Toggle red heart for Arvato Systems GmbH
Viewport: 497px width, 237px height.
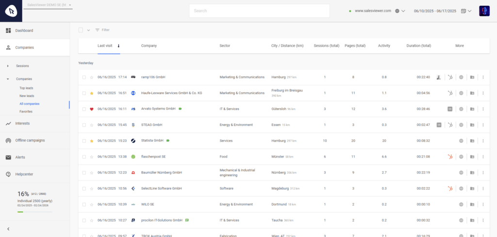point(92,109)
